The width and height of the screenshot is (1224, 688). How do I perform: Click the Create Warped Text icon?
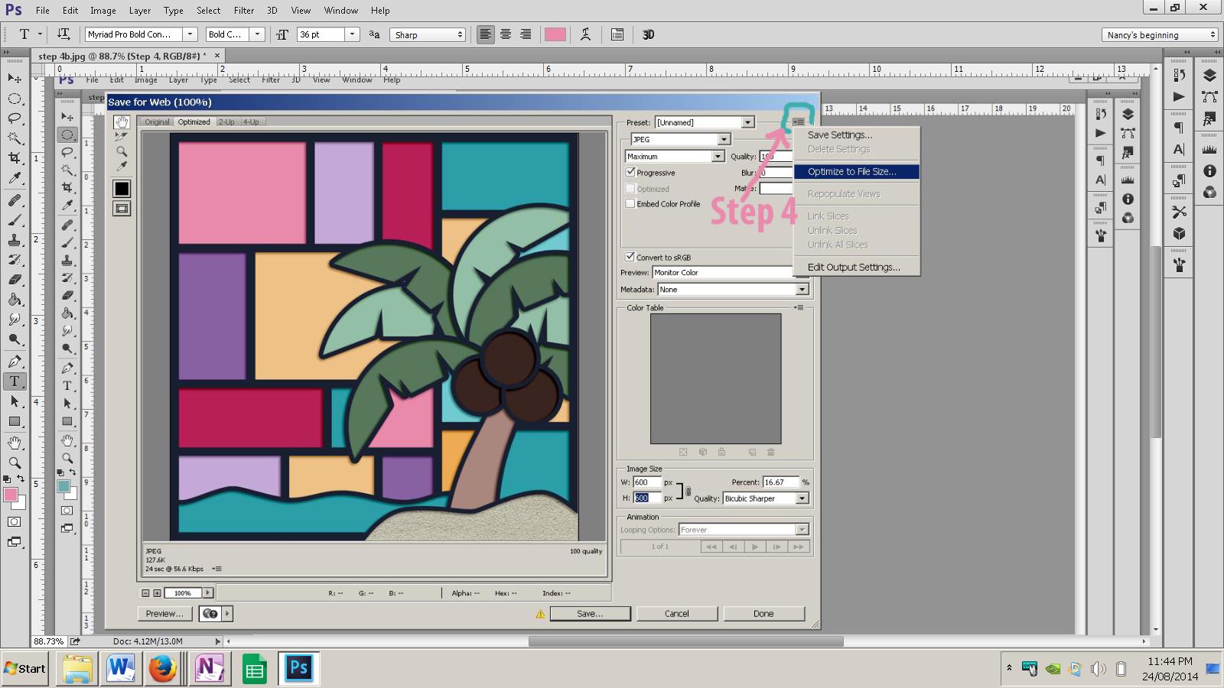coord(585,34)
